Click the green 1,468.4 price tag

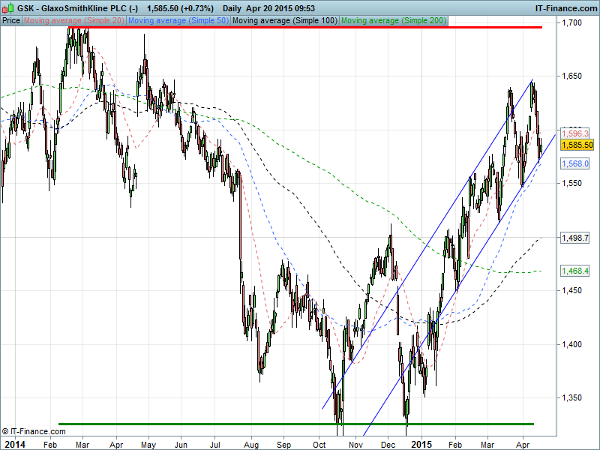pyautogui.click(x=575, y=271)
